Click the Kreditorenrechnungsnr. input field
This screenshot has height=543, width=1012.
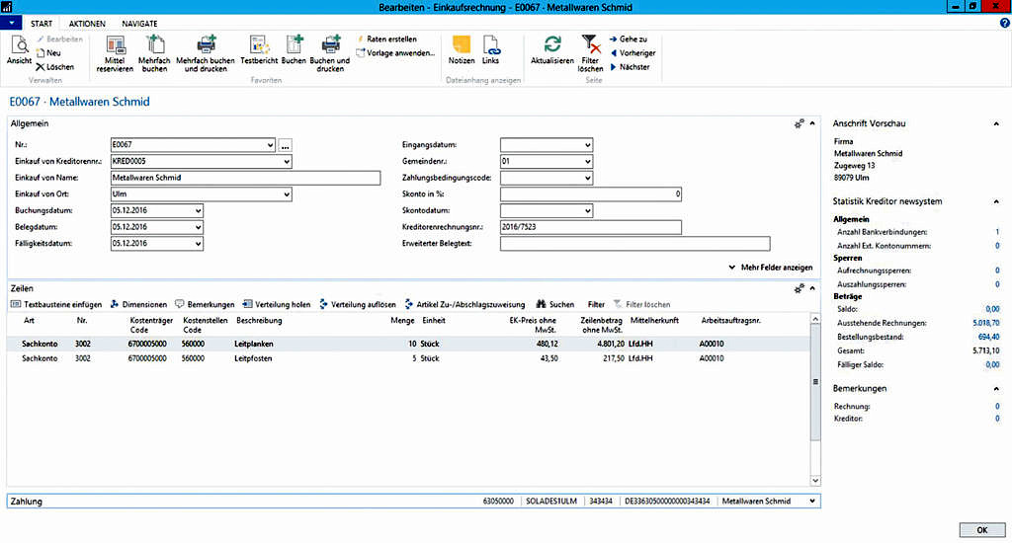click(591, 227)
